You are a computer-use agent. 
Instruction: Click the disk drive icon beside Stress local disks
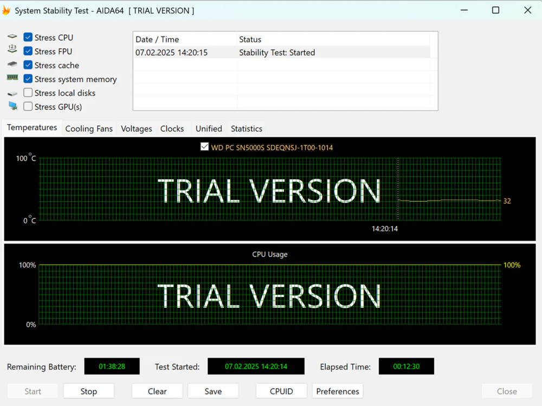(x=12, y=93)
